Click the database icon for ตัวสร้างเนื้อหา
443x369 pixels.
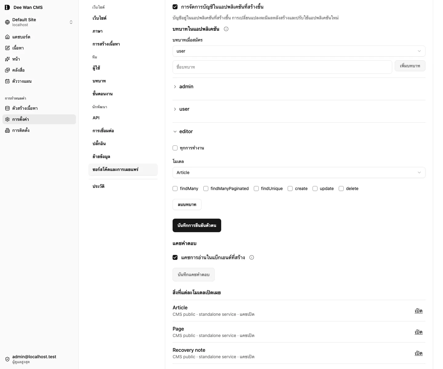point(7,108)
